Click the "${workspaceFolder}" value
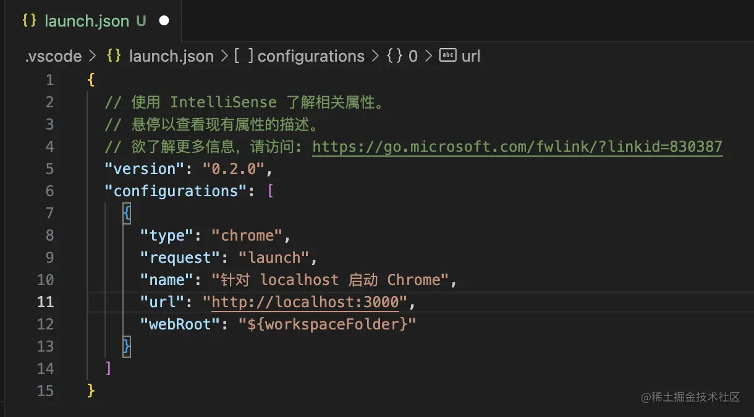The image size is (754, 417). (x=328, y=324)
